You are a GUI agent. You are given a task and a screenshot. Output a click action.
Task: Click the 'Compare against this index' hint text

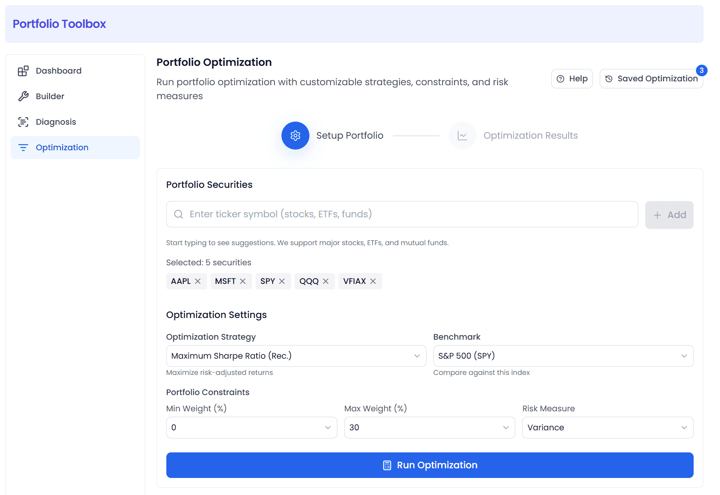[482, 373]
